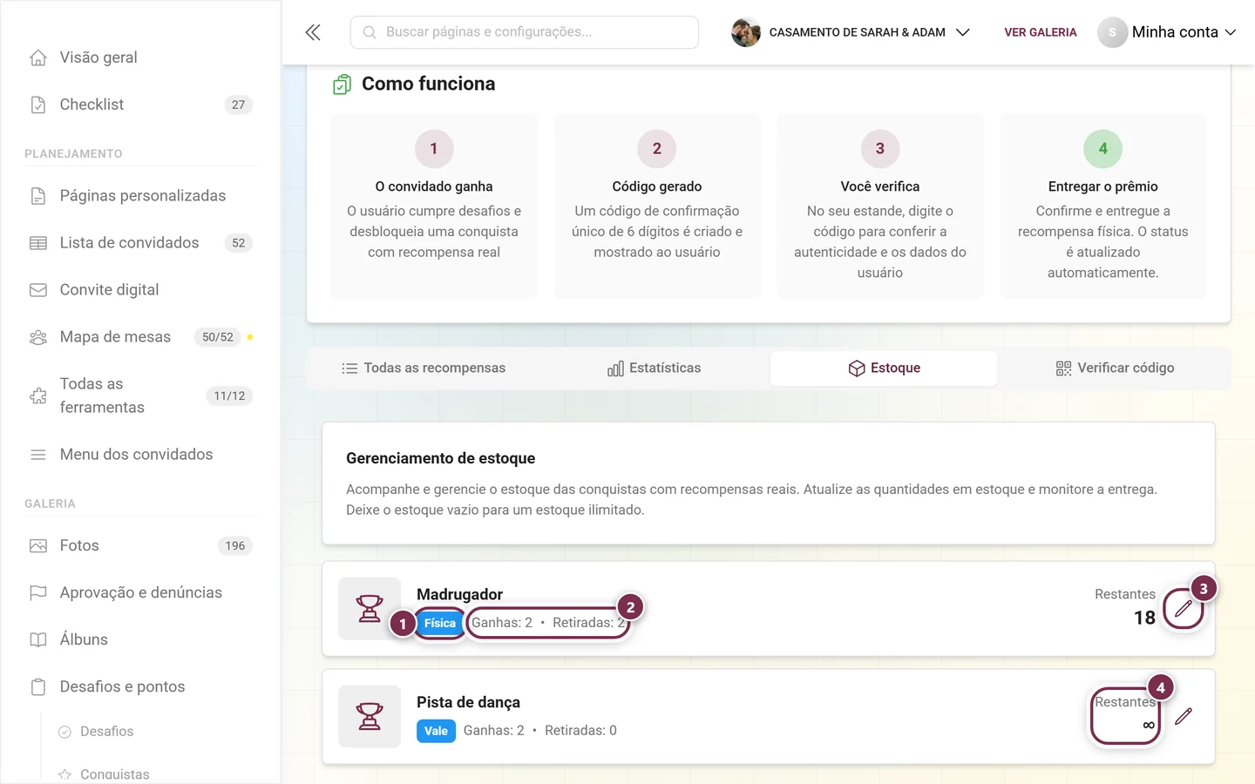The image size is (1255, 784).
Task: Select the Estoque tab
Action: tap(884, 368)
